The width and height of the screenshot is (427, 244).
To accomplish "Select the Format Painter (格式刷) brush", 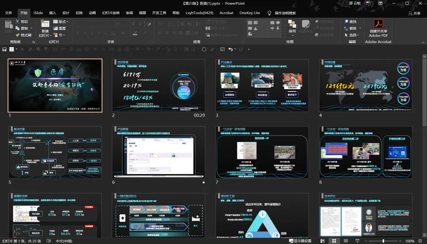I will tap(17, 35).
